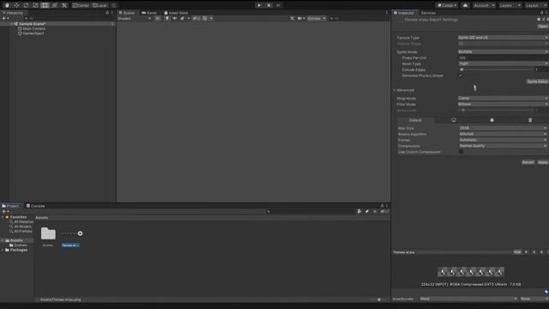The image size is (549, 309).
Task: Open the Wrap Mode dropdown
Action: tap(503, 98)
